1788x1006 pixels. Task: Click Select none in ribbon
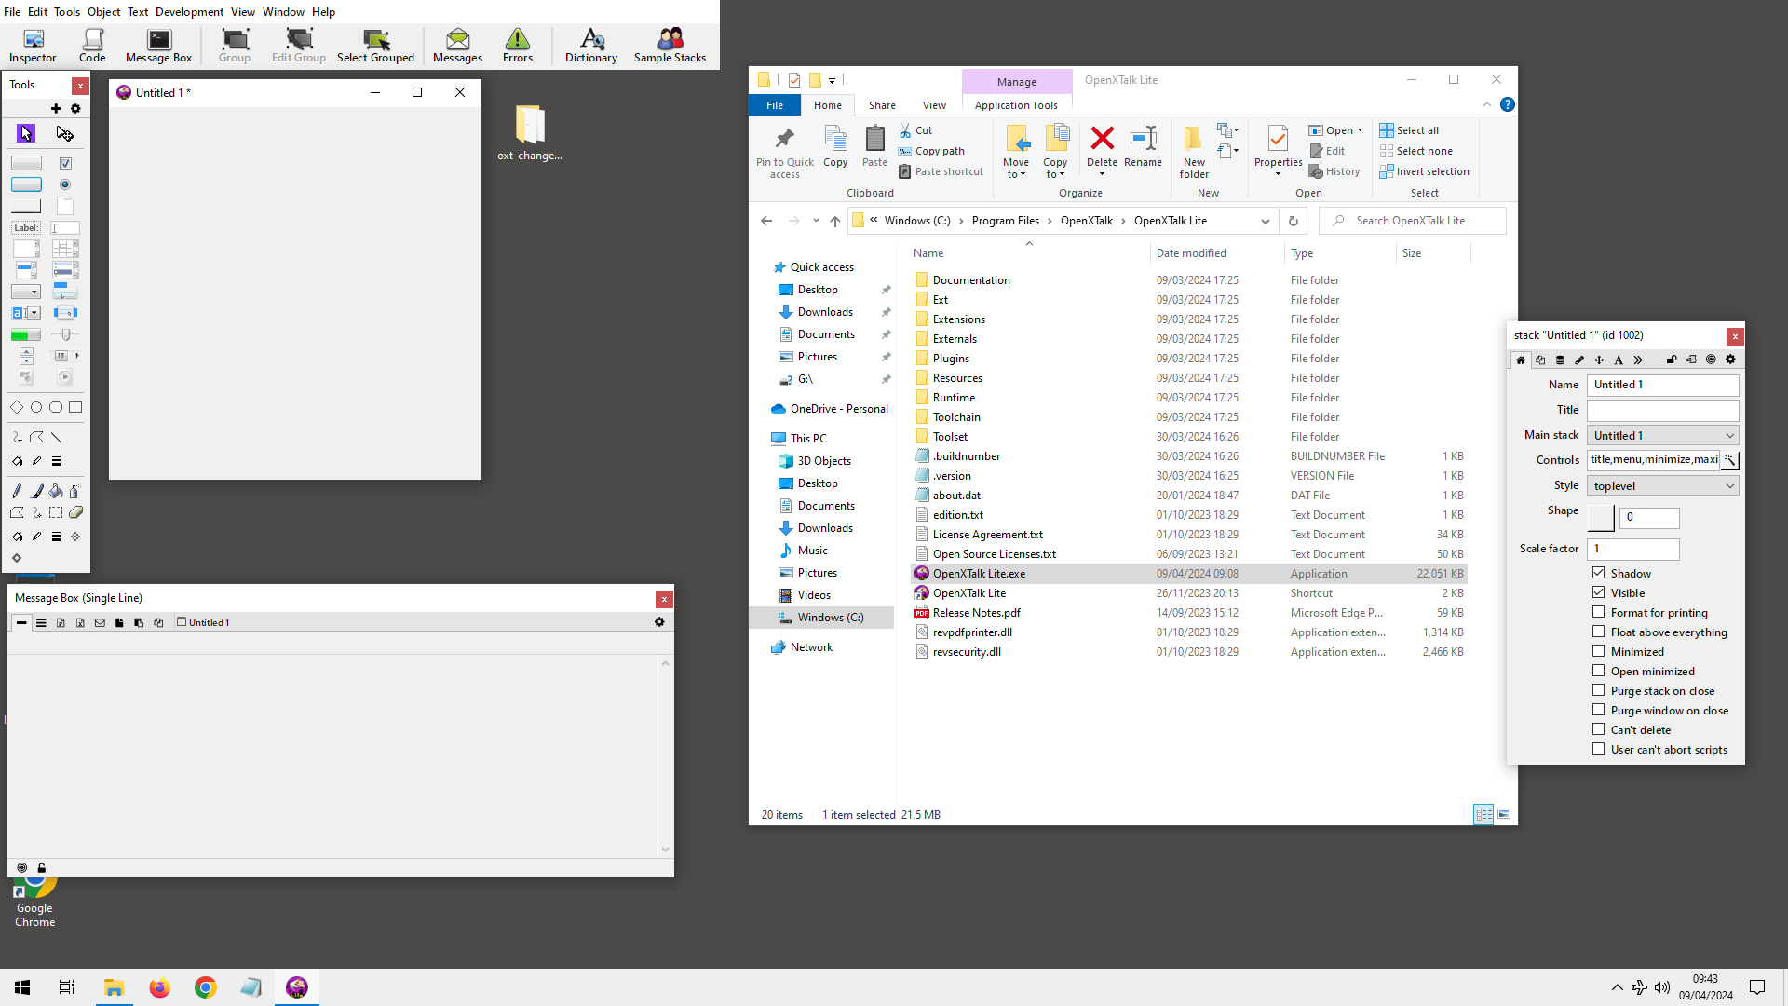pos(1415,151)
